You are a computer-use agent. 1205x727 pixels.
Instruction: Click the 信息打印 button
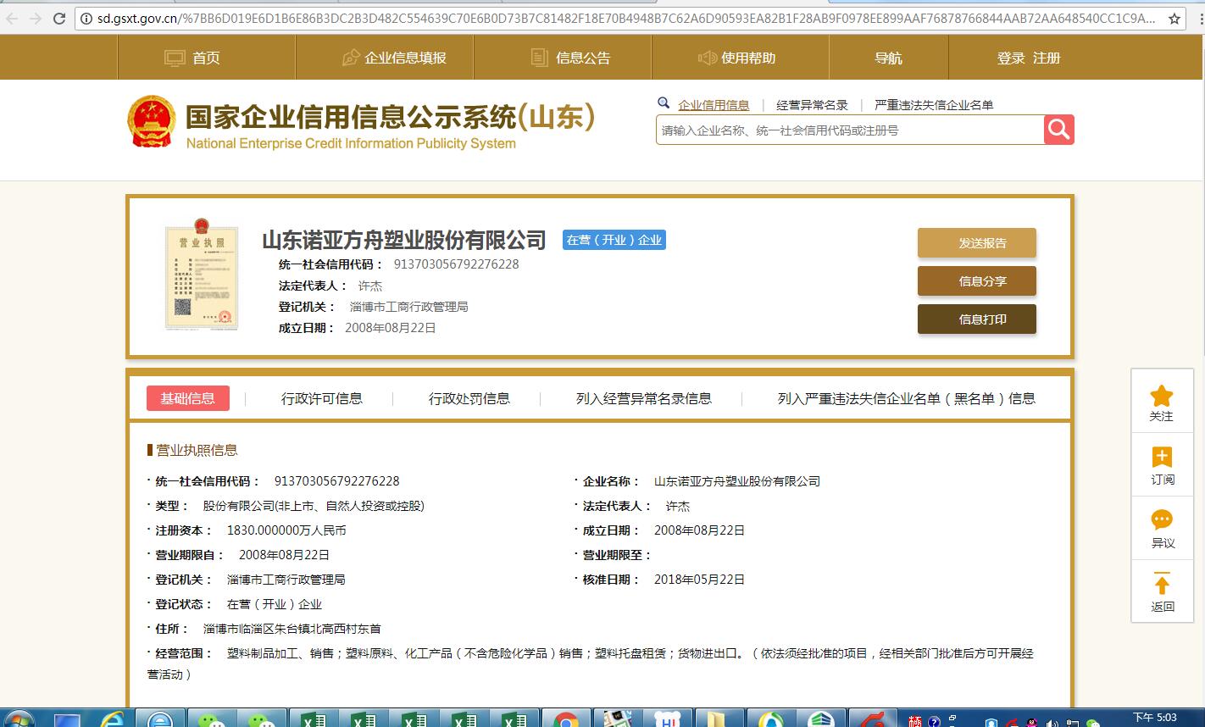[x=976, y=319]
